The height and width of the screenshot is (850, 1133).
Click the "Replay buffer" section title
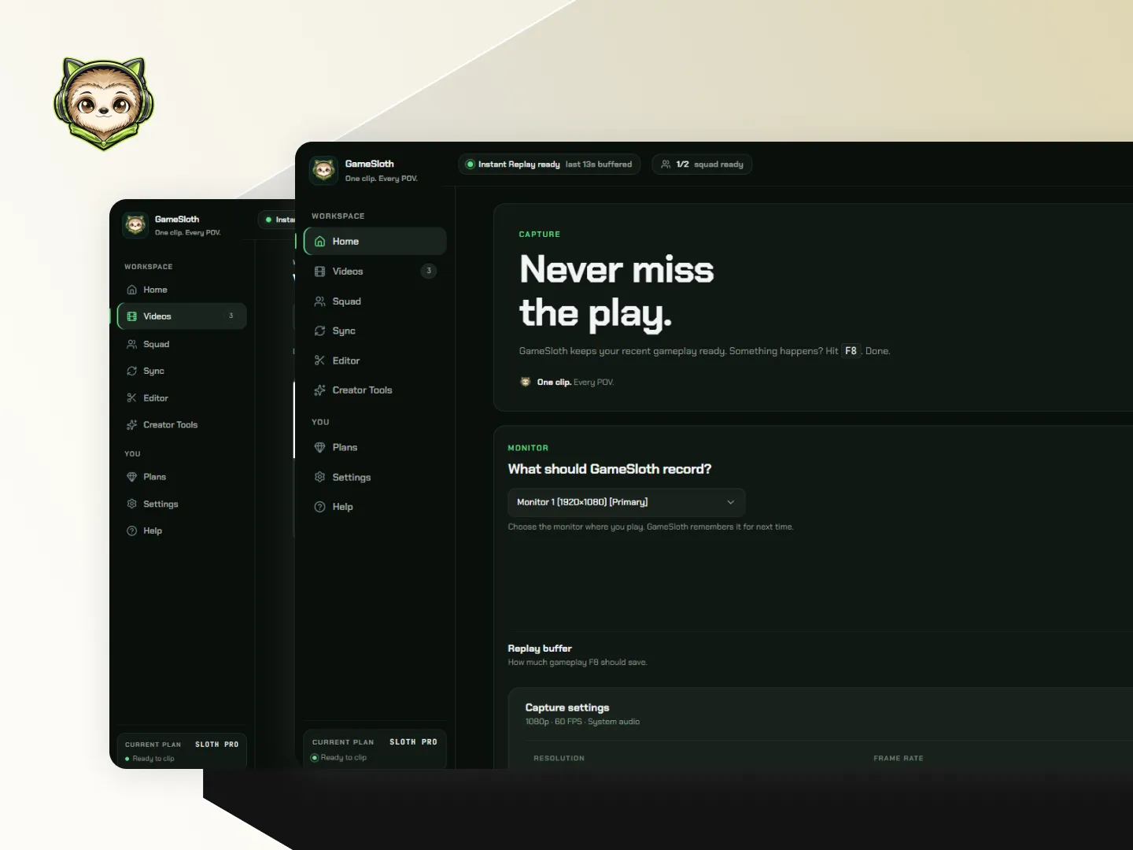coord(540,649)
